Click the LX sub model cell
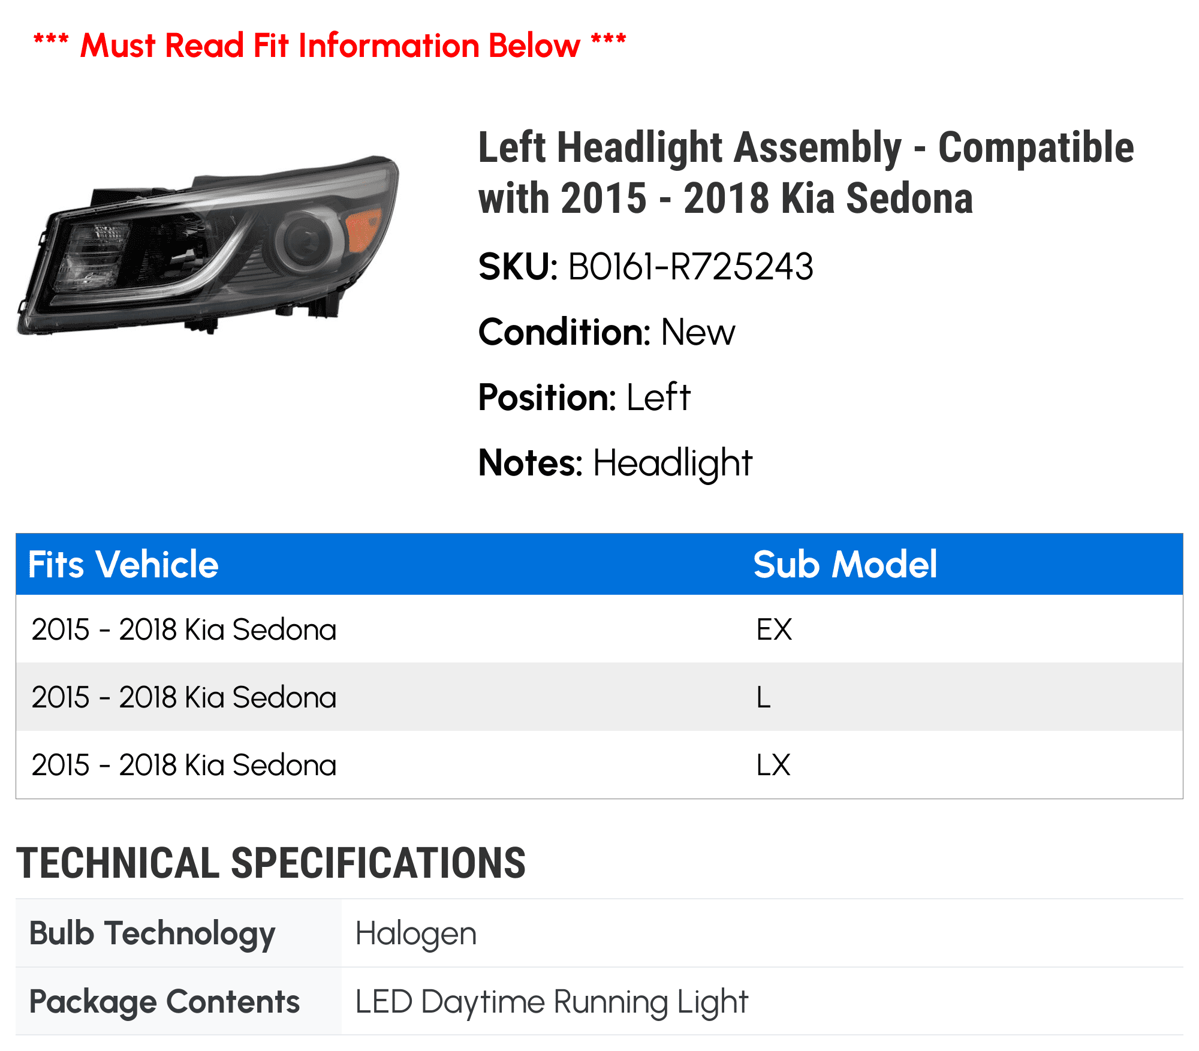This screenshot has width=1199, height=1051. point(773,765)
